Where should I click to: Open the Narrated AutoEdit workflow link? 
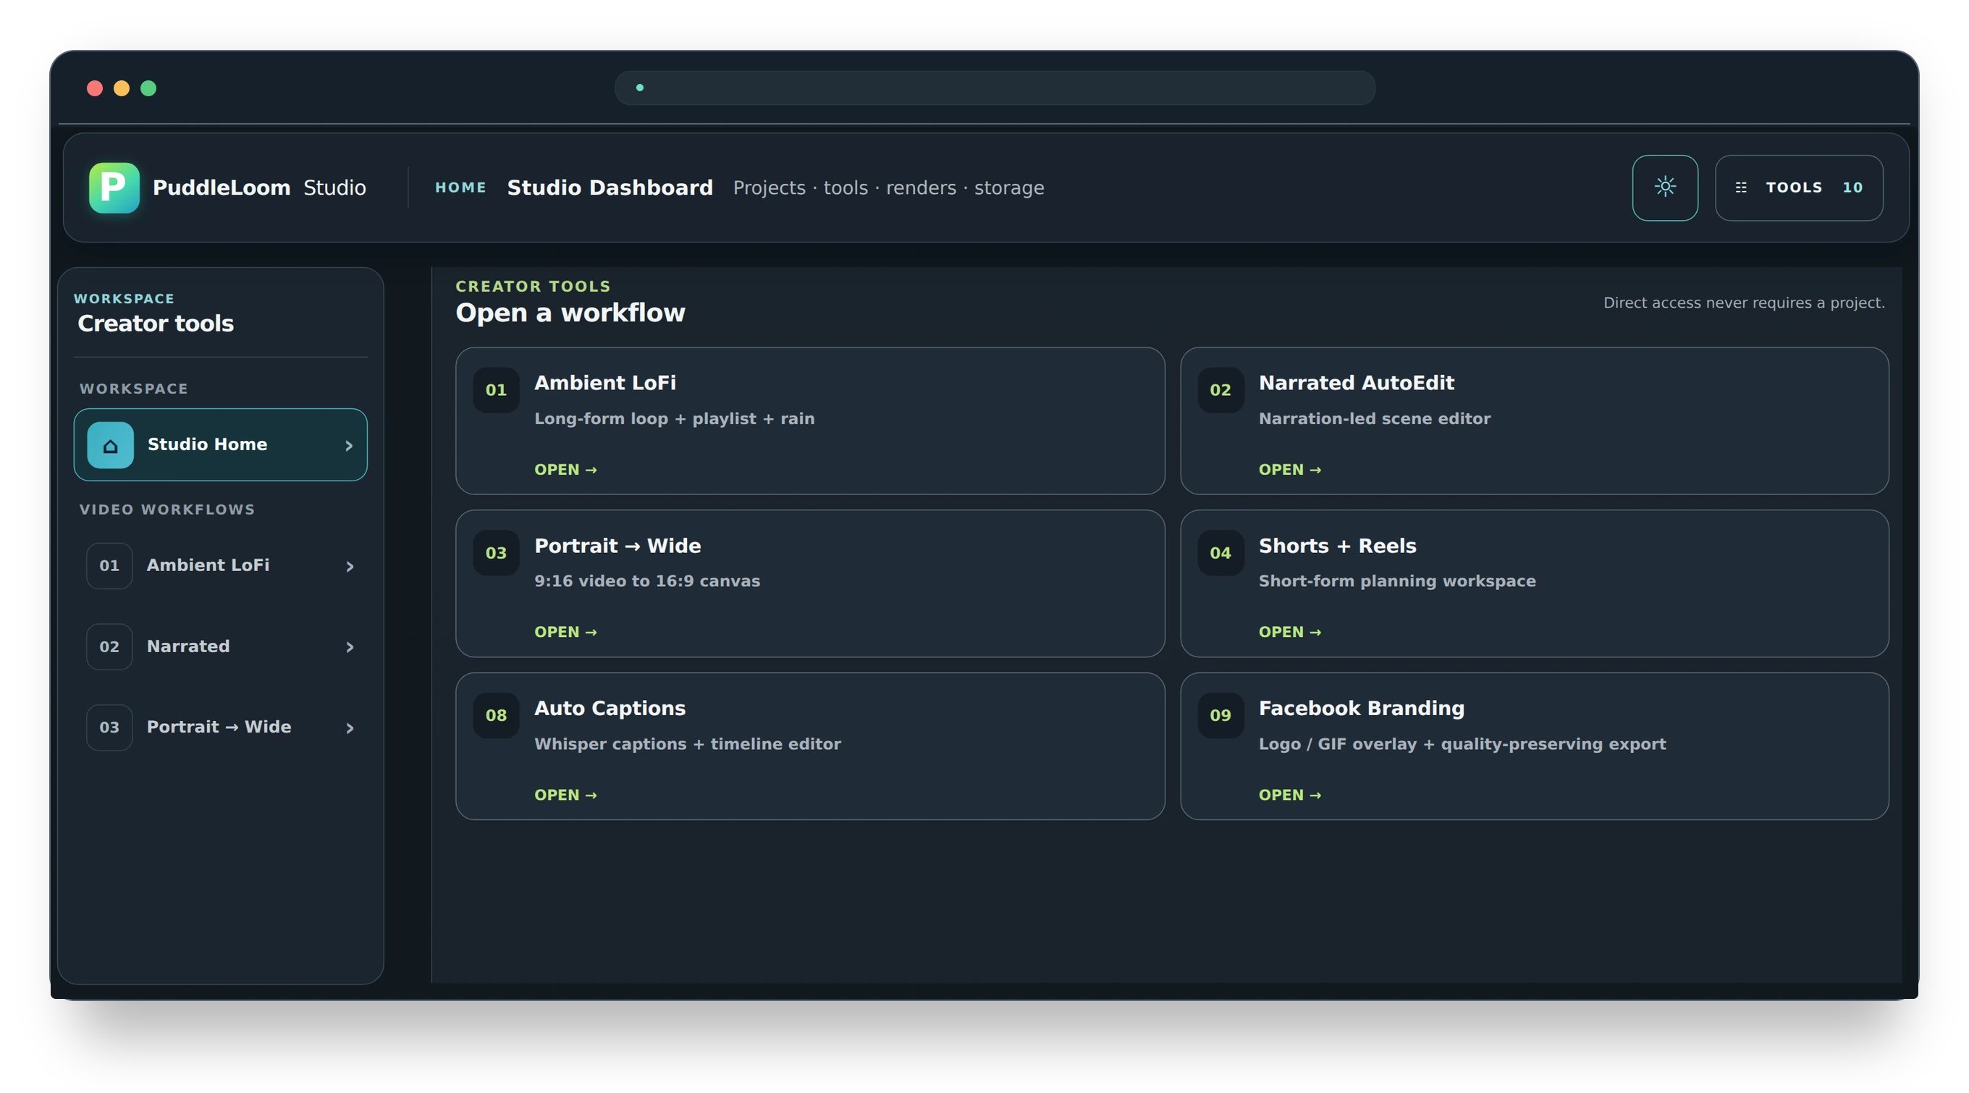(x=1289, y=469)
